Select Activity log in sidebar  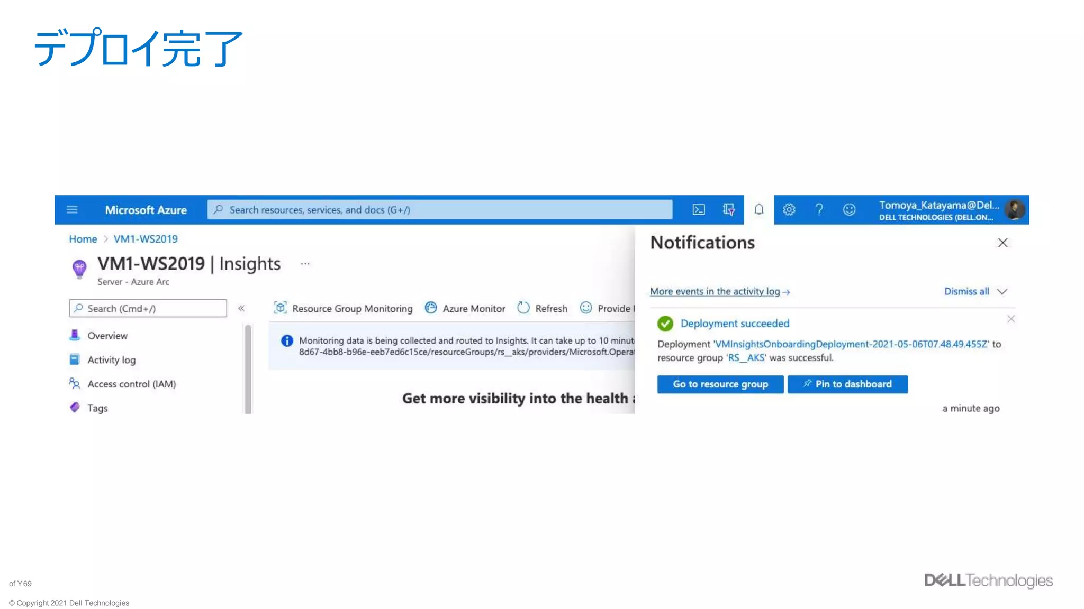pyautogui.click(x=111, y=360)
